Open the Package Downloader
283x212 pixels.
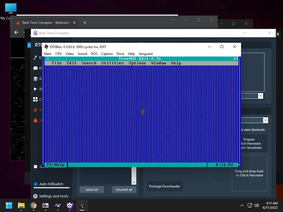(x=165, y=186)
